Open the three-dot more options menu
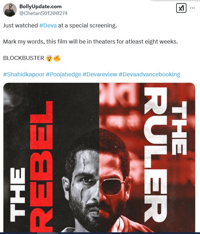The height and width of the screenshot is (234, 200). click(192, 8)
